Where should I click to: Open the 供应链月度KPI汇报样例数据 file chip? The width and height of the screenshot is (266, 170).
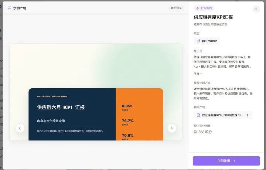(223, 115)
